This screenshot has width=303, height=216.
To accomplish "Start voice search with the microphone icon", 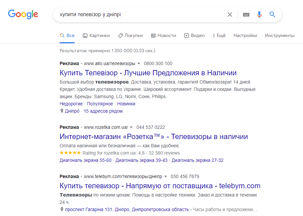I will tap(259, 15).
